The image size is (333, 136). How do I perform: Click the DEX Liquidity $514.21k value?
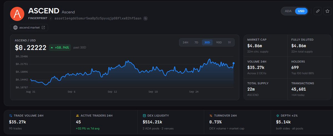tap(152, 122)
